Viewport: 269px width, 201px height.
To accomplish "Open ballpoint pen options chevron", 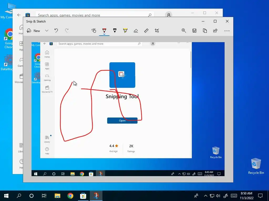I will [x=104, y=34].
